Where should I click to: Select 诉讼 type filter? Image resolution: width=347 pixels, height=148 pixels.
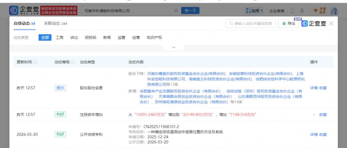tap(74, 38)
